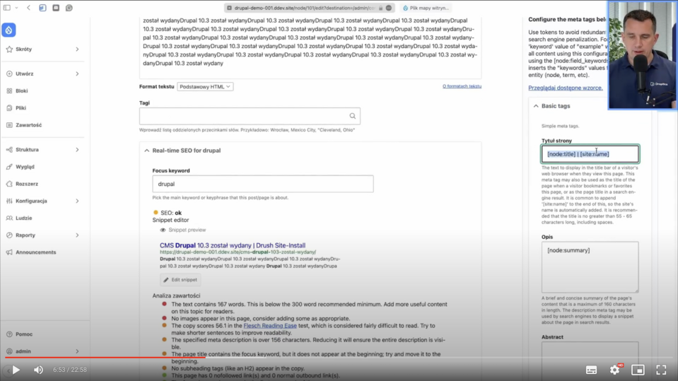Expand the Raporty submenu arrow
The width and height of the screenshot is (678, 381).
(x=77, y=235)
